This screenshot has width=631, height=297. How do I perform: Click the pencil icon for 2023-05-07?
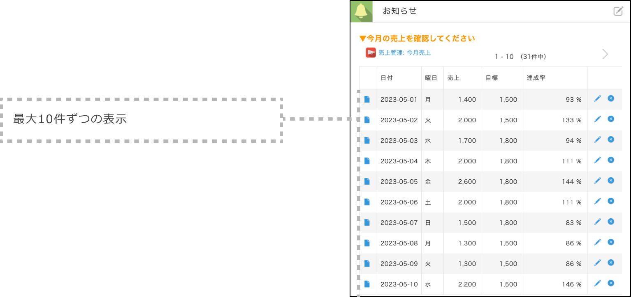597,222
